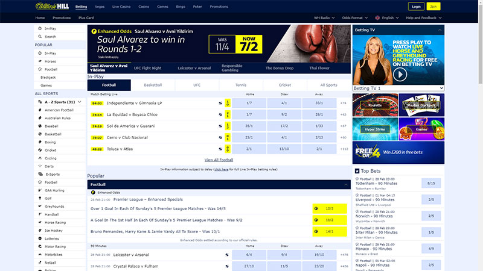Click the William Hill logo
Screen dimensions: 483x271
point(52,6)
